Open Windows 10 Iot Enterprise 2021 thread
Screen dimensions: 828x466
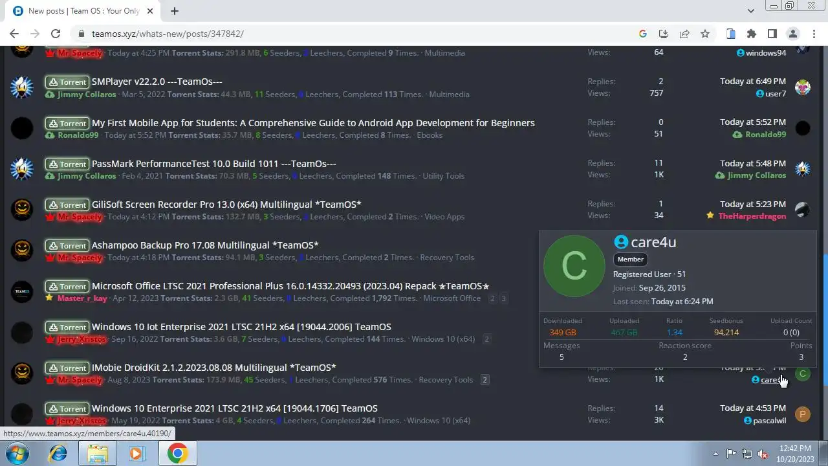pyautogui.click(x=241, y=326)
